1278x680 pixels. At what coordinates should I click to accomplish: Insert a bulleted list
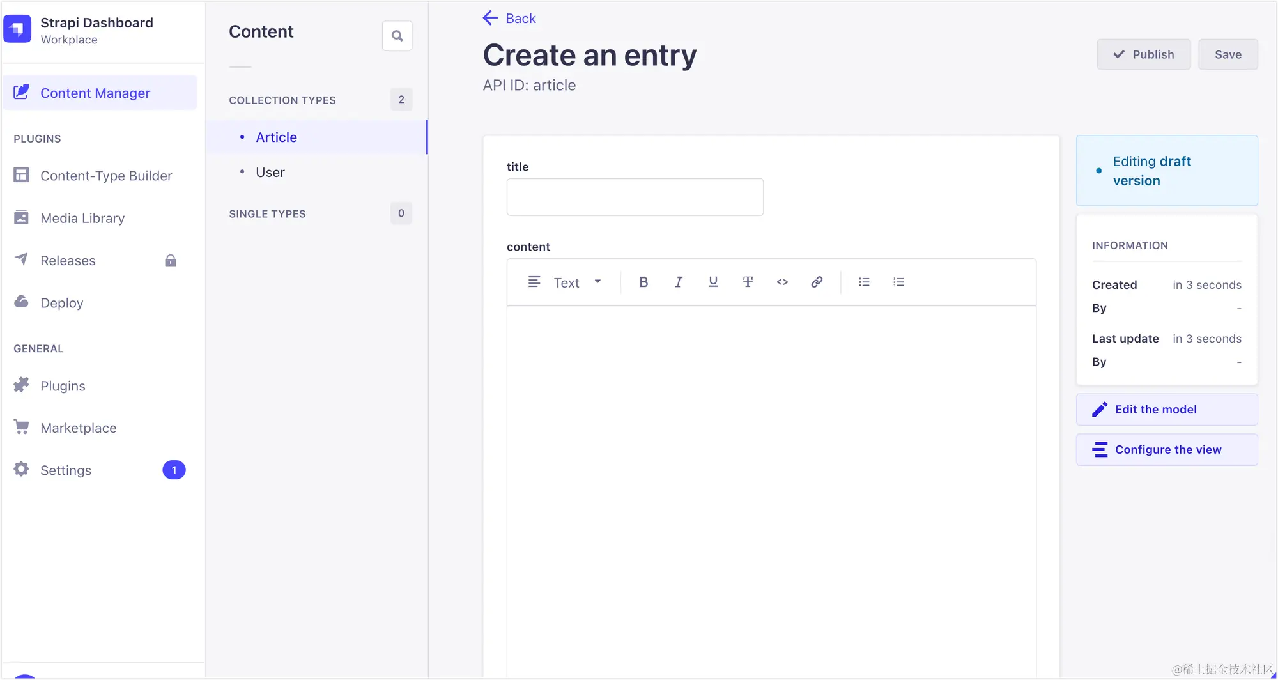coord(864,282)
